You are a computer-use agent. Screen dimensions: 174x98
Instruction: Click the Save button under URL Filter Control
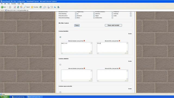click(77, 25)
